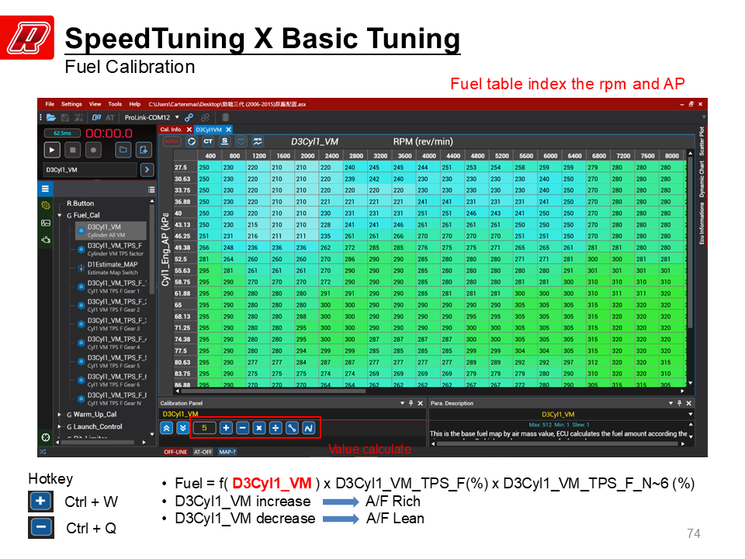Open Para. Description panel options dropdown arrow
Viewport: 745px width, 559px height.
pos(670,403)
